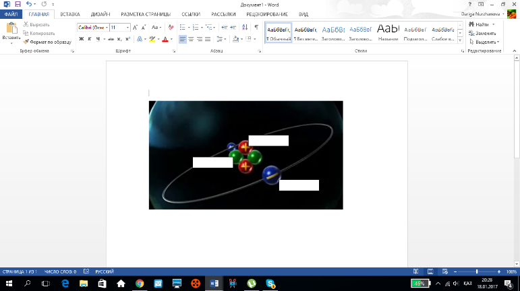Image resolution: width=520 pixels, height=291 pixels.
Task: Select the atom picture in the document
Action: (245, 155)
